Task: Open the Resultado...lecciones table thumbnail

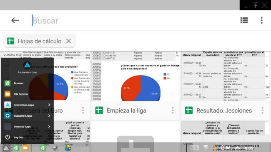Action: [226, 76]
